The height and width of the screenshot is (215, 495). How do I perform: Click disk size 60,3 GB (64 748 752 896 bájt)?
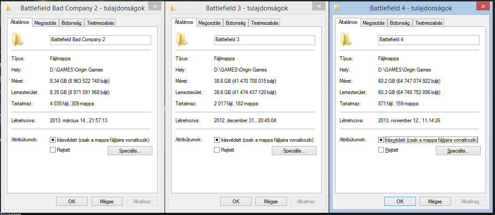point(409,92)
